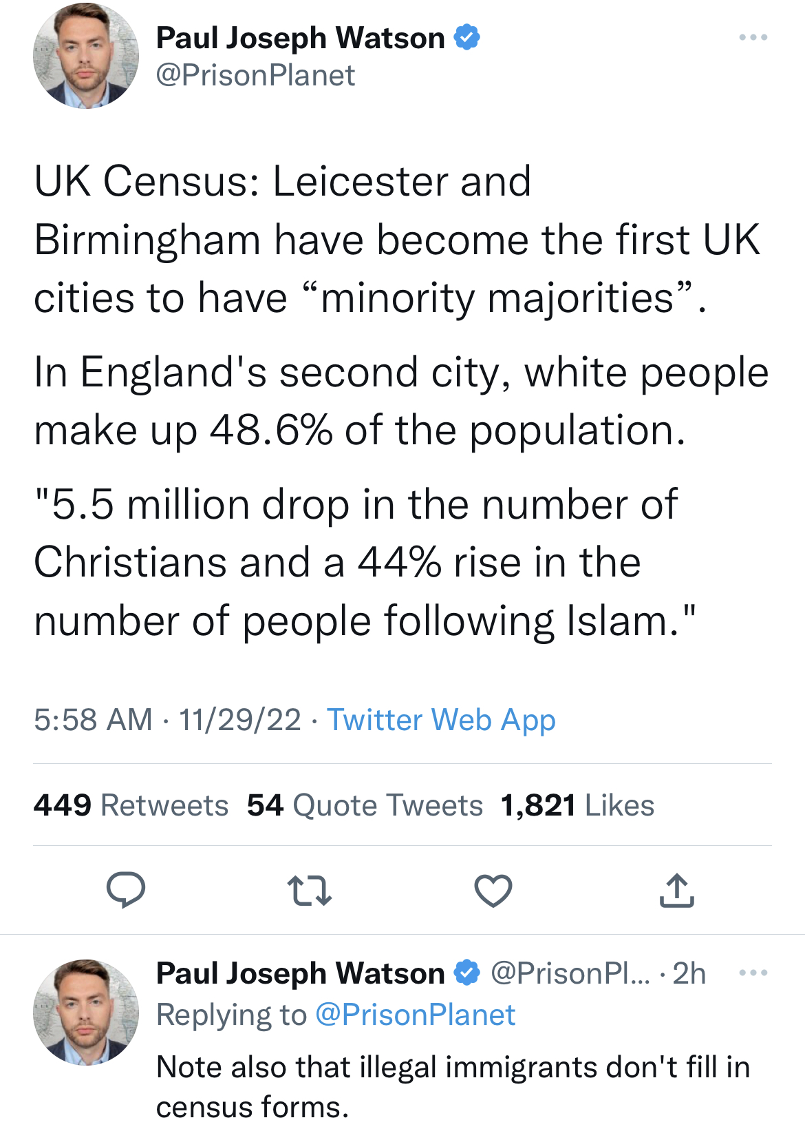Tap the @PrisonPlanet mention in Replying to
Image resolution: width=805 pixels, height=1140 pixels.
(415, 1015)
